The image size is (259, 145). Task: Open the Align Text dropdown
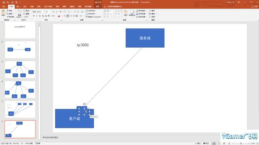[x=91, y=14]
